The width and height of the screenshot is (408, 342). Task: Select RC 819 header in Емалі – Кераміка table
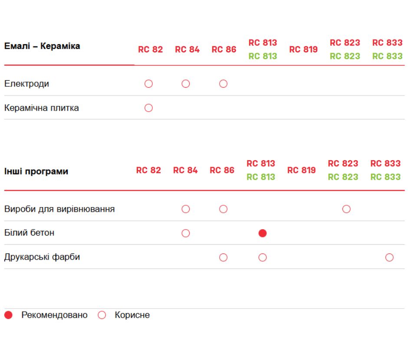click(303, 49)
